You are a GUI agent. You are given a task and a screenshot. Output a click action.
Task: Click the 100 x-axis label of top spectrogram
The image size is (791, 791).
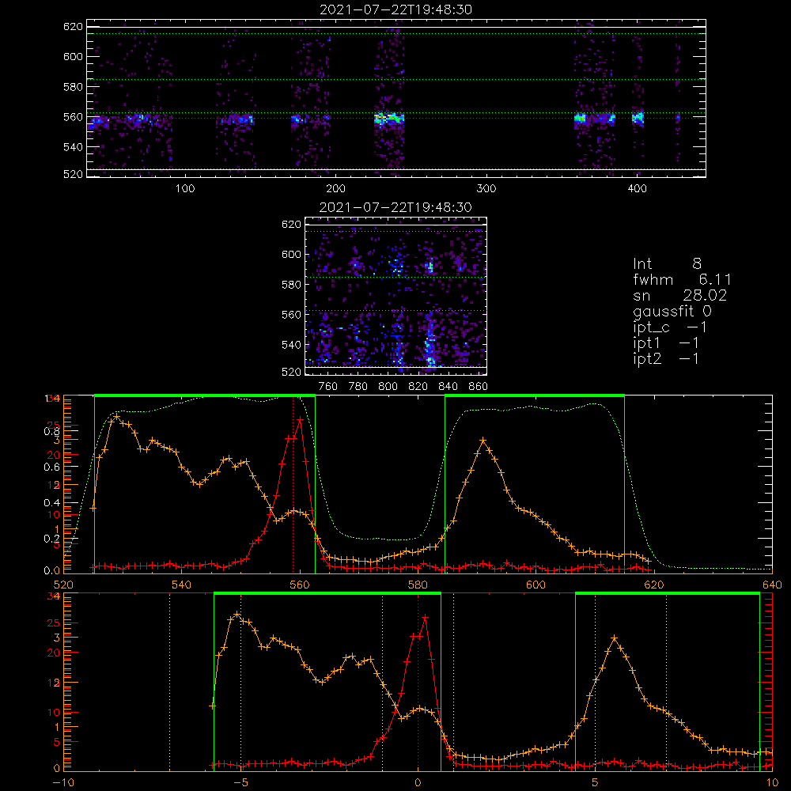[x=185, y=189]
